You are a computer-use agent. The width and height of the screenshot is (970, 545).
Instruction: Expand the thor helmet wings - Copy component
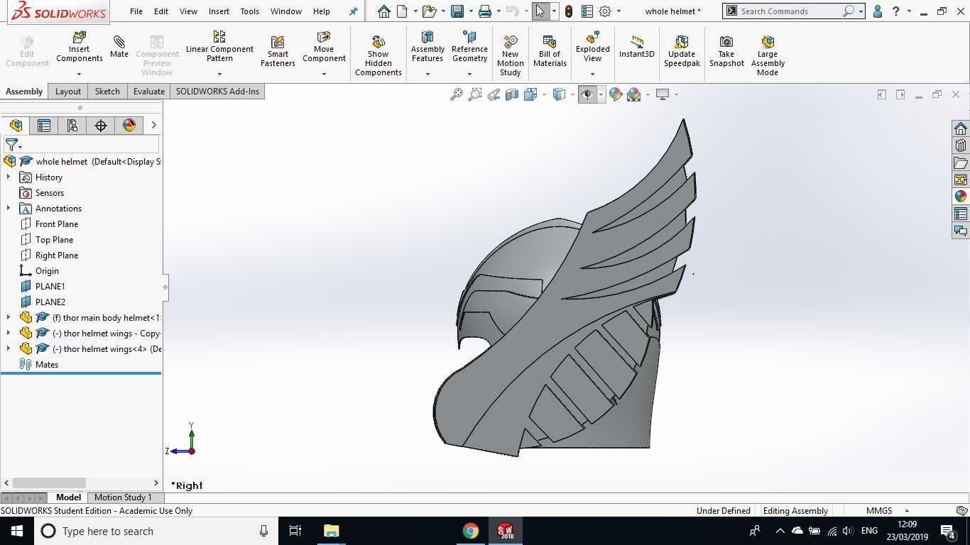point(9,333)
